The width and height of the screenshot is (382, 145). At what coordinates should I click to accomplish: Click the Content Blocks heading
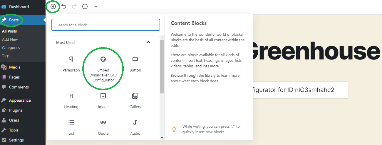point(189,23)
